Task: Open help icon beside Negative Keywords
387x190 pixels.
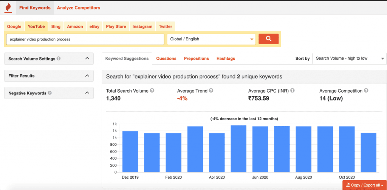Action: (x=50, y=93)
